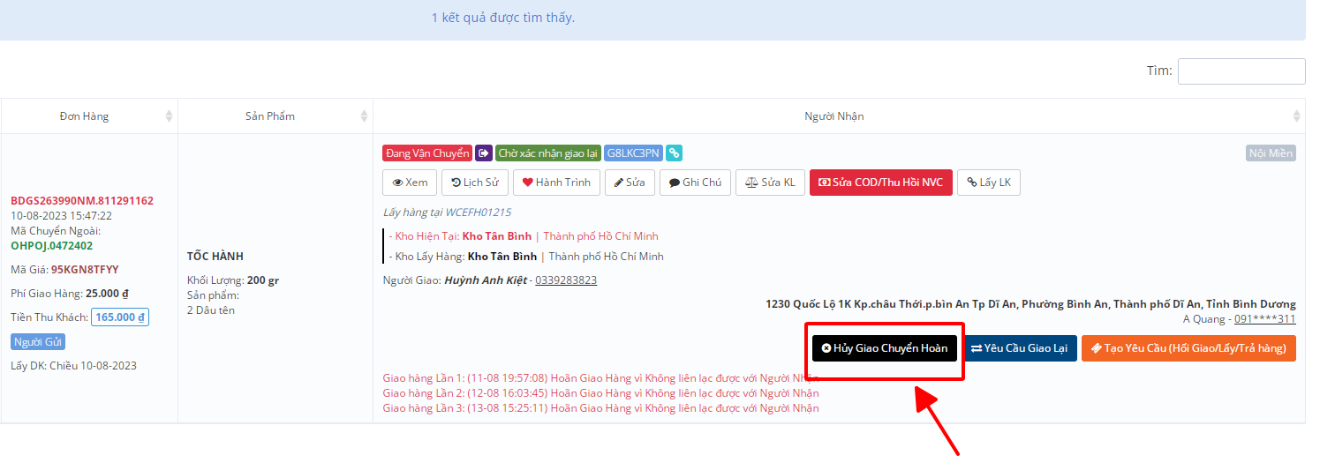Sort by Người Nhận column header
1320x470 pixels.
pyautogui.click(x=839, y=116)
